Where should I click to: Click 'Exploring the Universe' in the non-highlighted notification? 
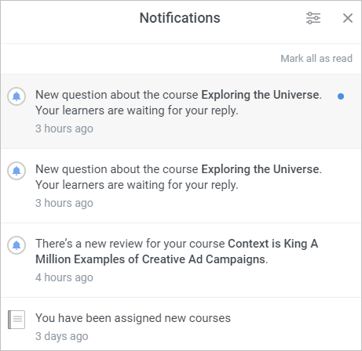260,169
